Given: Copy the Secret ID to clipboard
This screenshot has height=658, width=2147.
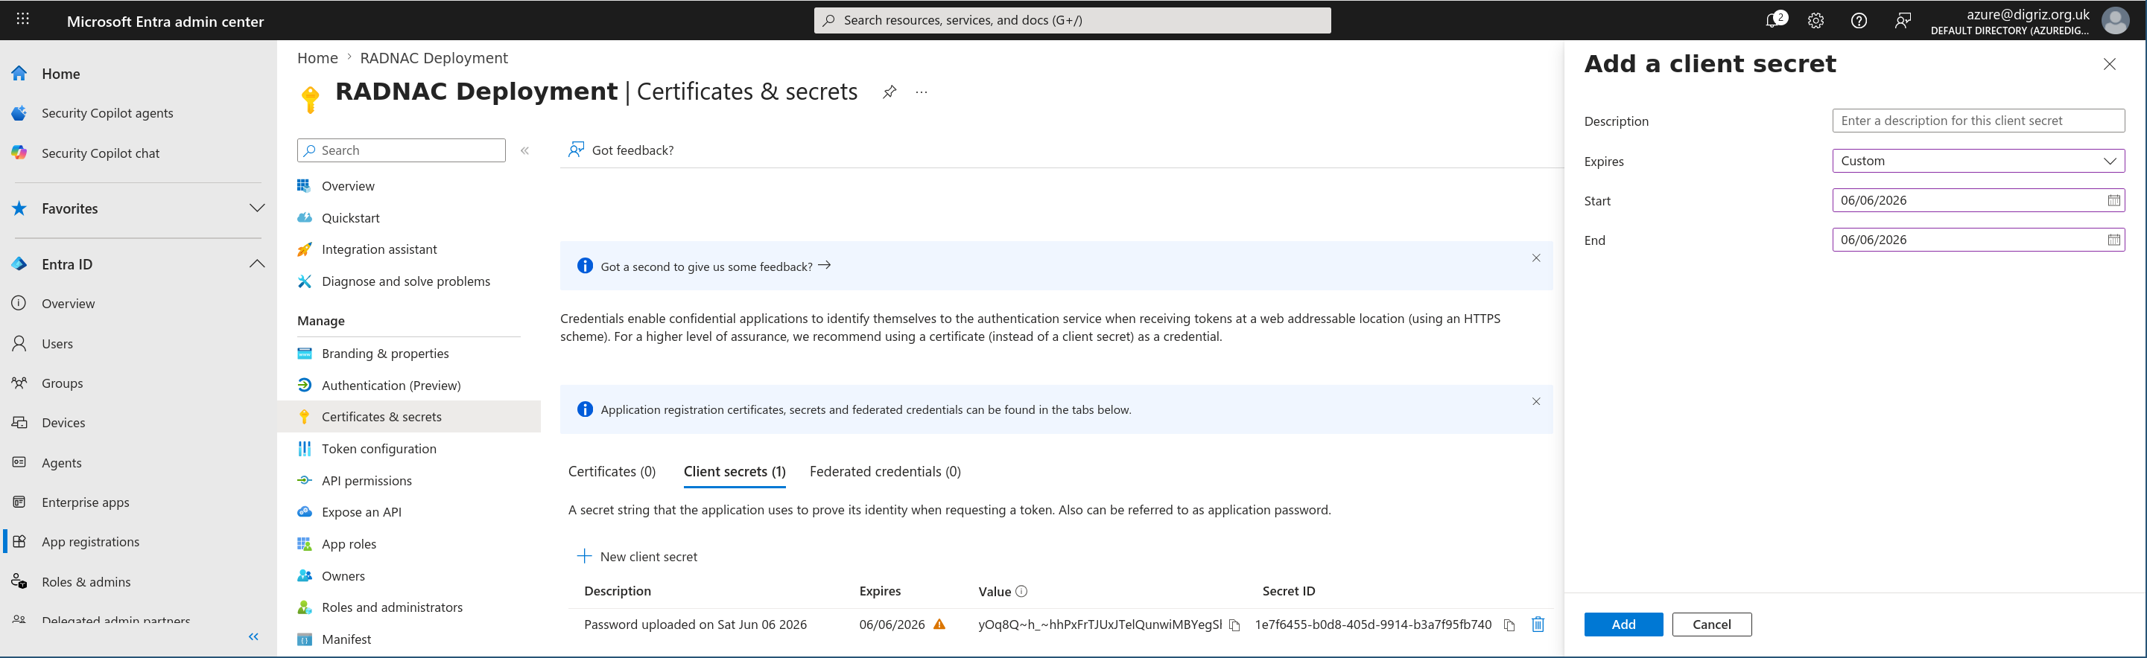Looking at the screenshot, I should click(1509, 625).
